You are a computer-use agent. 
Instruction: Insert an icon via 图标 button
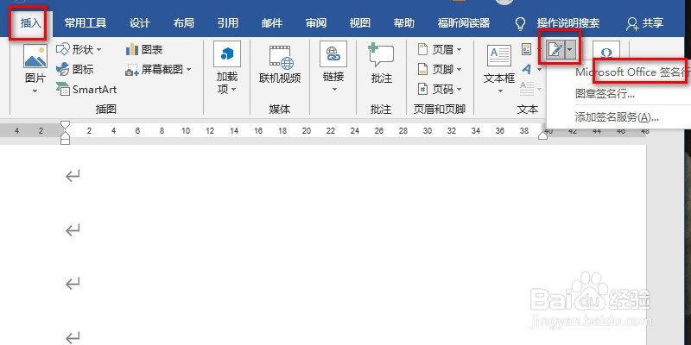click(74, 69)
